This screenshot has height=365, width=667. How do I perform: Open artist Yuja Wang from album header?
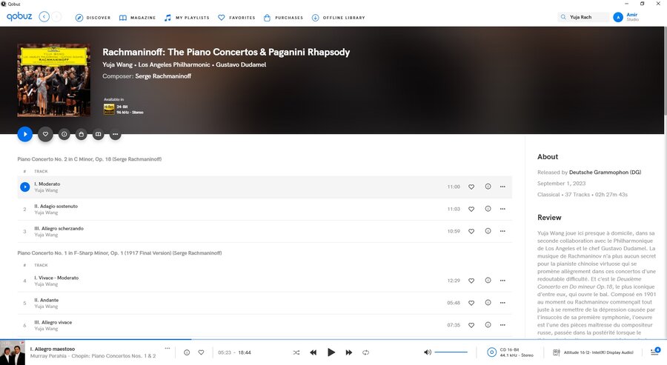pyautogui.click(x=117, y=64)
